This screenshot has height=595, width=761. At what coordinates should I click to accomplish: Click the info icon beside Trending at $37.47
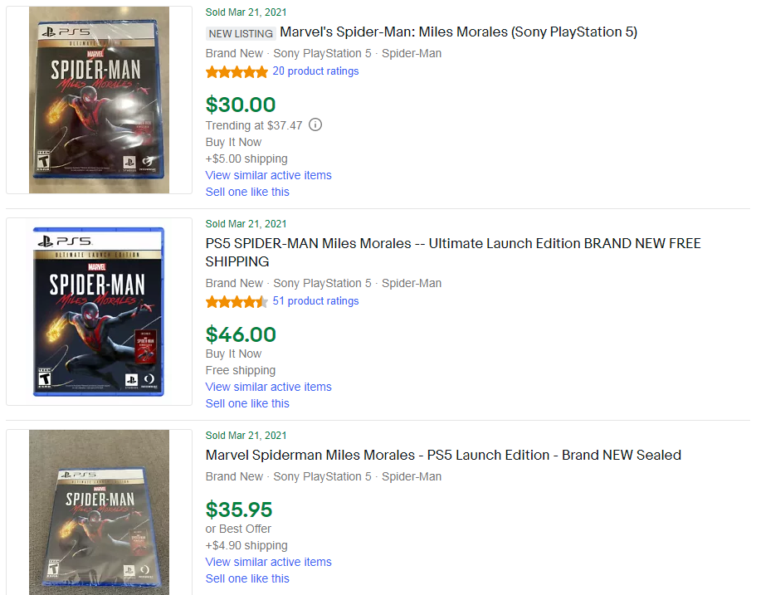click(315, 125)
